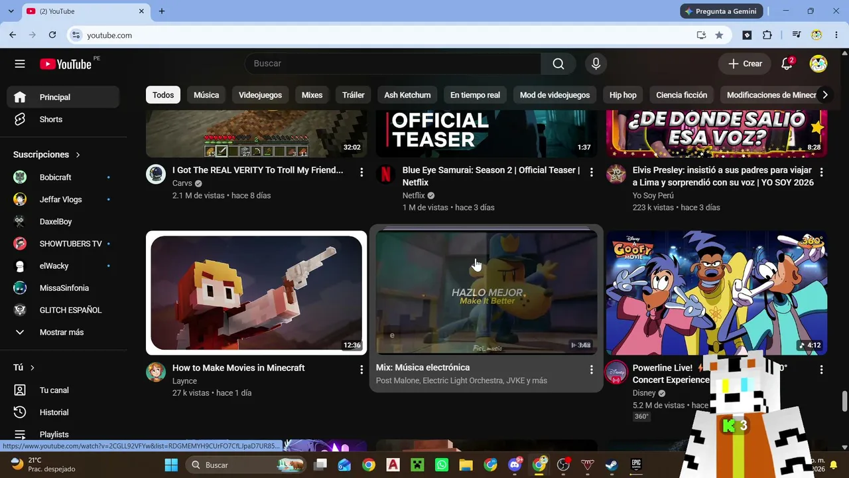Go back to the previous page

pyautogui.click(x=13, y=35)
